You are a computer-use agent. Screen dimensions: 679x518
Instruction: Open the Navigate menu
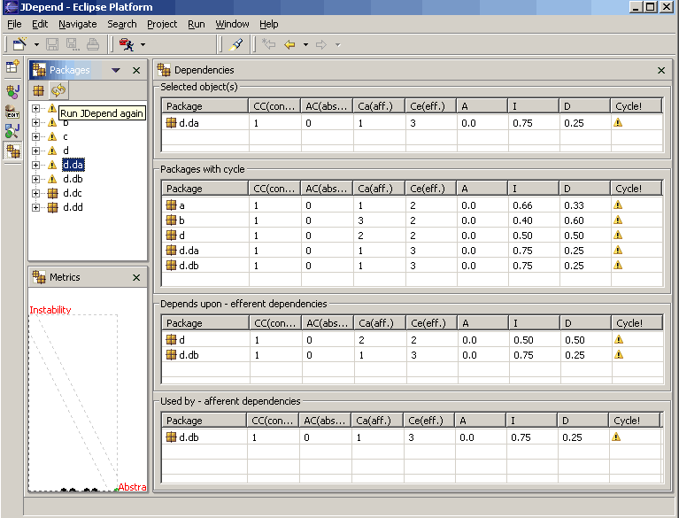[78, 24]
